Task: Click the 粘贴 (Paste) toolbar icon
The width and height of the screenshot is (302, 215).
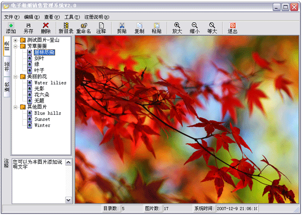Action: (x=157, y=28)
